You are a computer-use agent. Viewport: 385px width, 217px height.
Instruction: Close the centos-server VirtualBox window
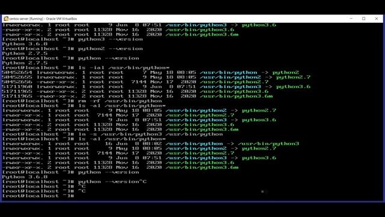click(x=377, y=19)
